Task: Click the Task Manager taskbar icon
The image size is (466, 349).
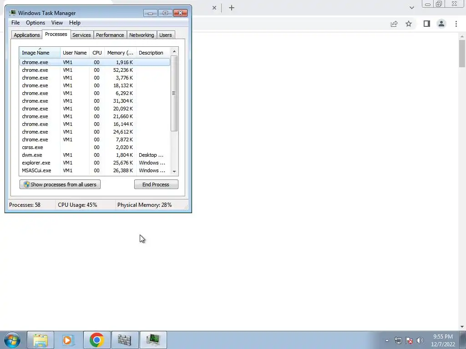Action: click(x=153, y=340)
